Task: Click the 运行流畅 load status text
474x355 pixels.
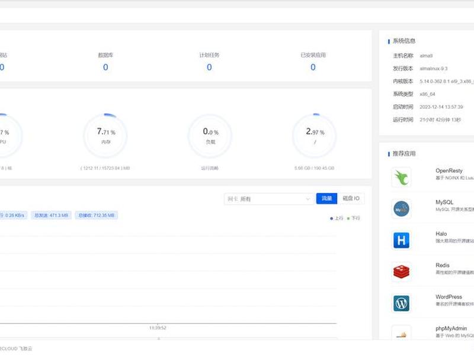Action: point(210,168)
